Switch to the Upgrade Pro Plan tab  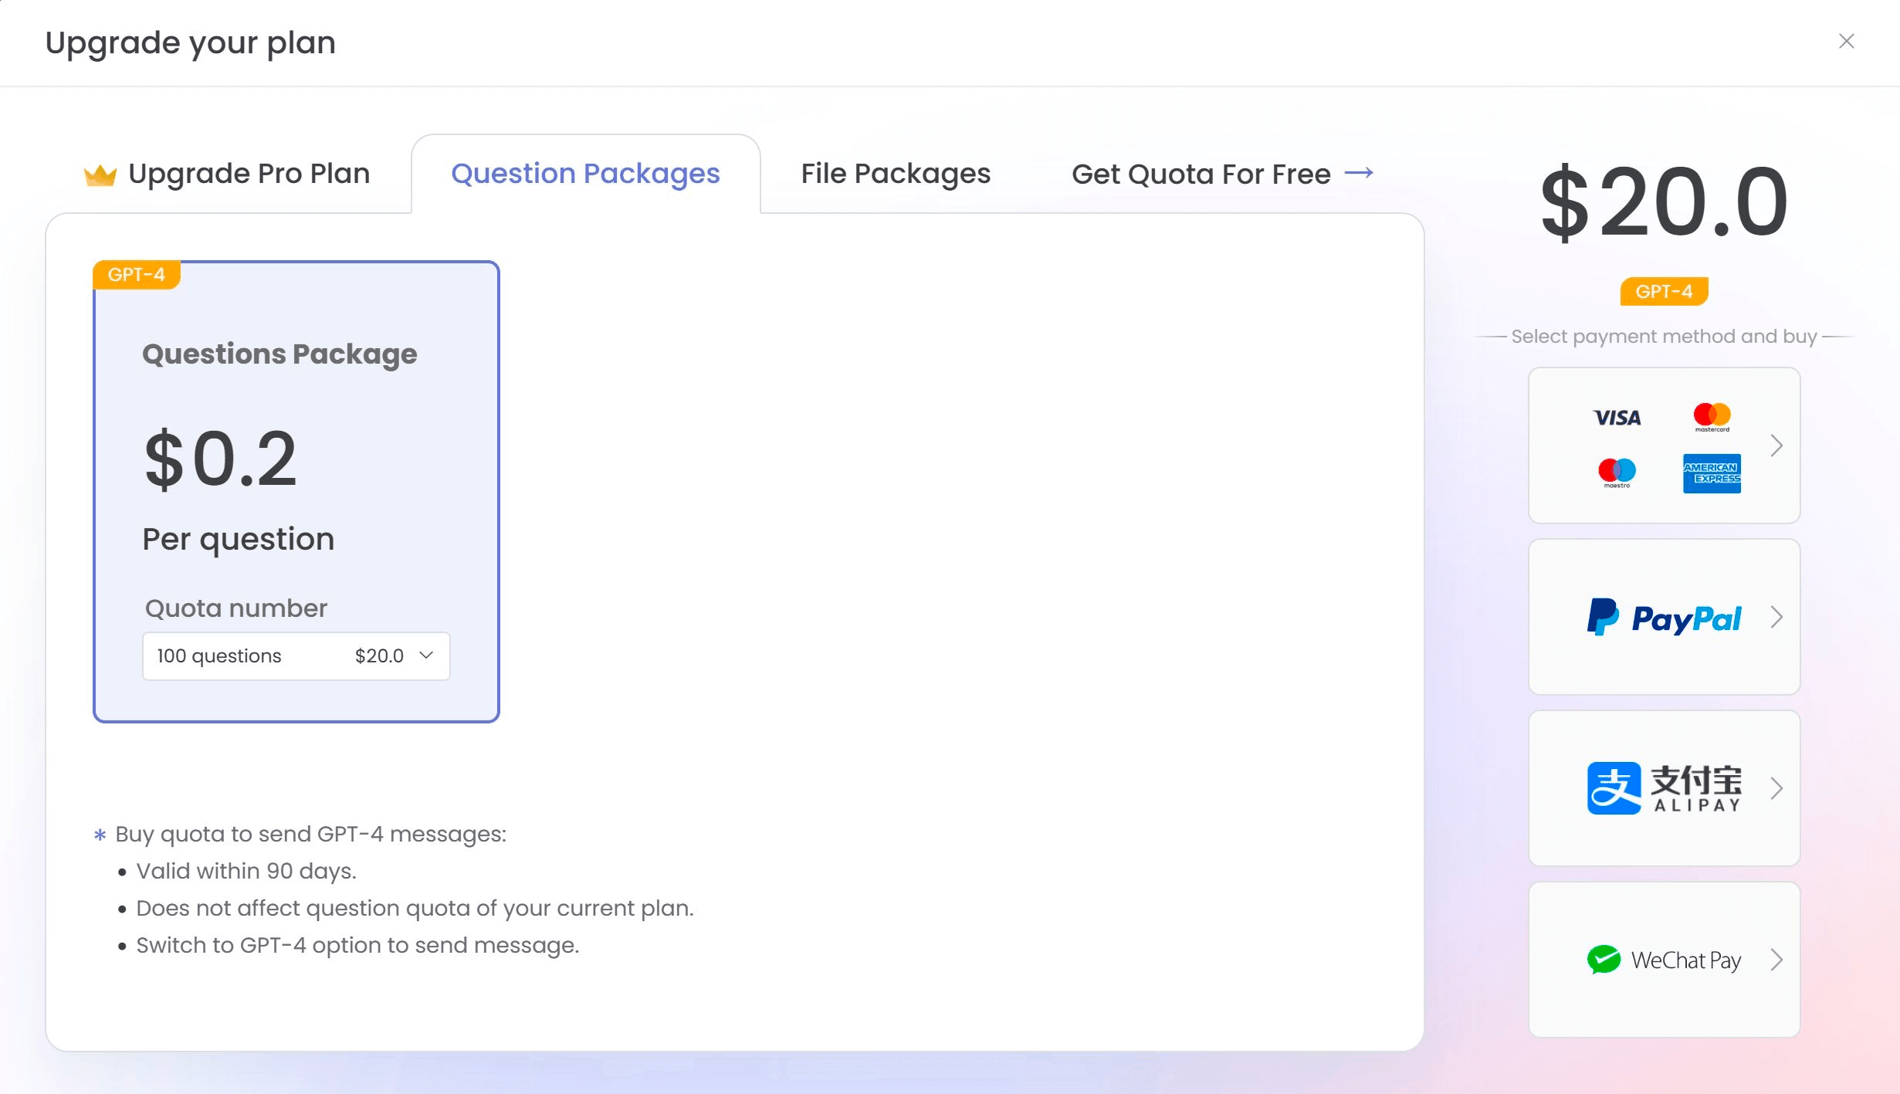[x=249, y=174]
